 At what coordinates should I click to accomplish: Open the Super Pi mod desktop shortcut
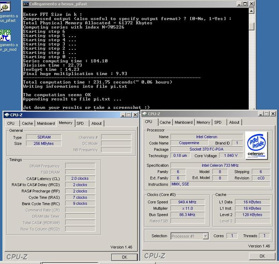pyautogui.click(x=5, y=35)
